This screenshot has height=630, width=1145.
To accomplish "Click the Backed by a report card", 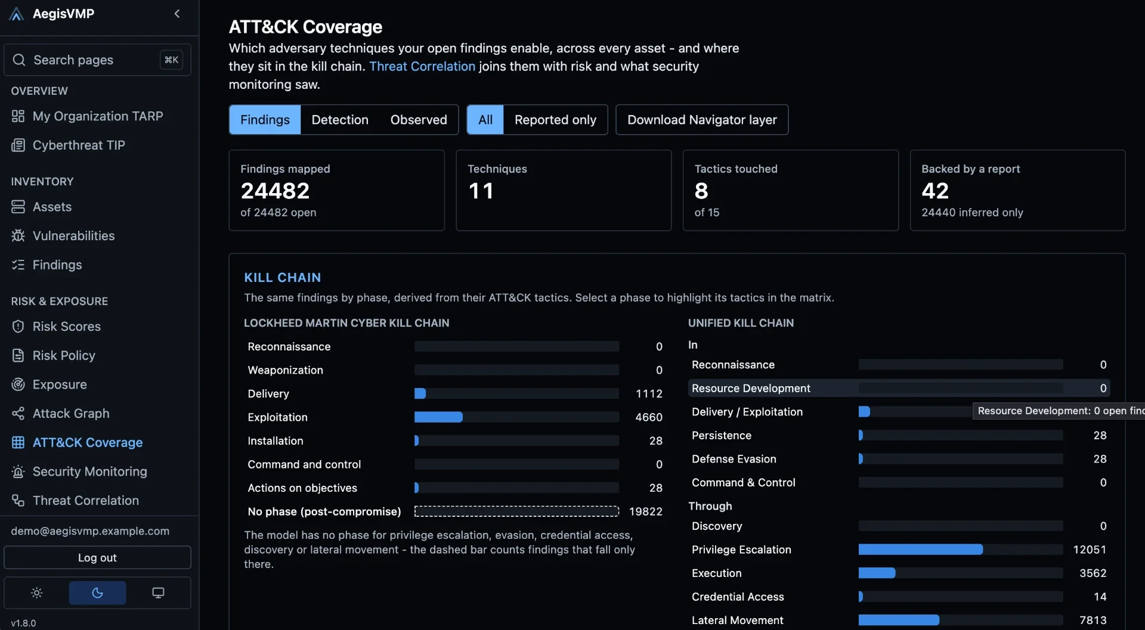I will coord(1017,190).
